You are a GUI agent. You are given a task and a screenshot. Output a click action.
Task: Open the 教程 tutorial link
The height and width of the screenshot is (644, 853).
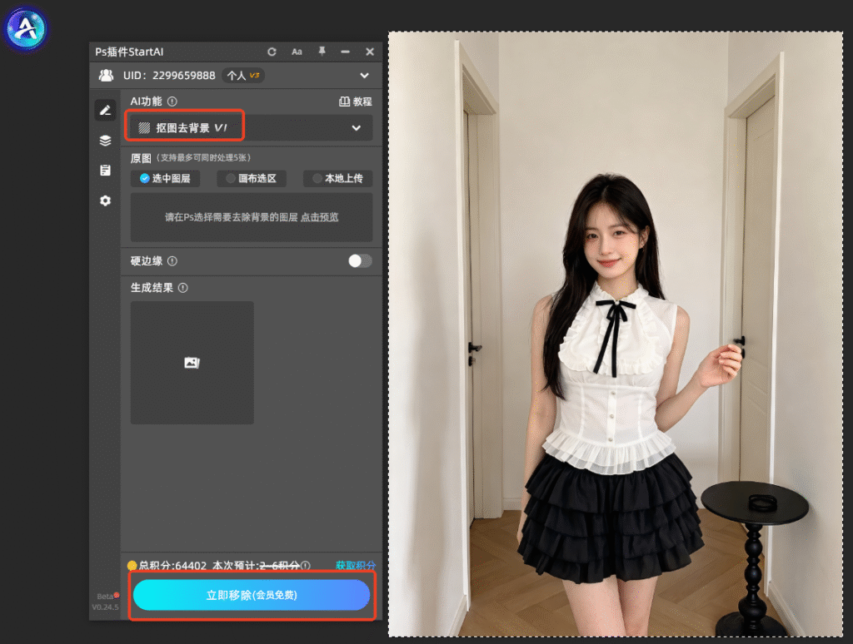(355, 102)
